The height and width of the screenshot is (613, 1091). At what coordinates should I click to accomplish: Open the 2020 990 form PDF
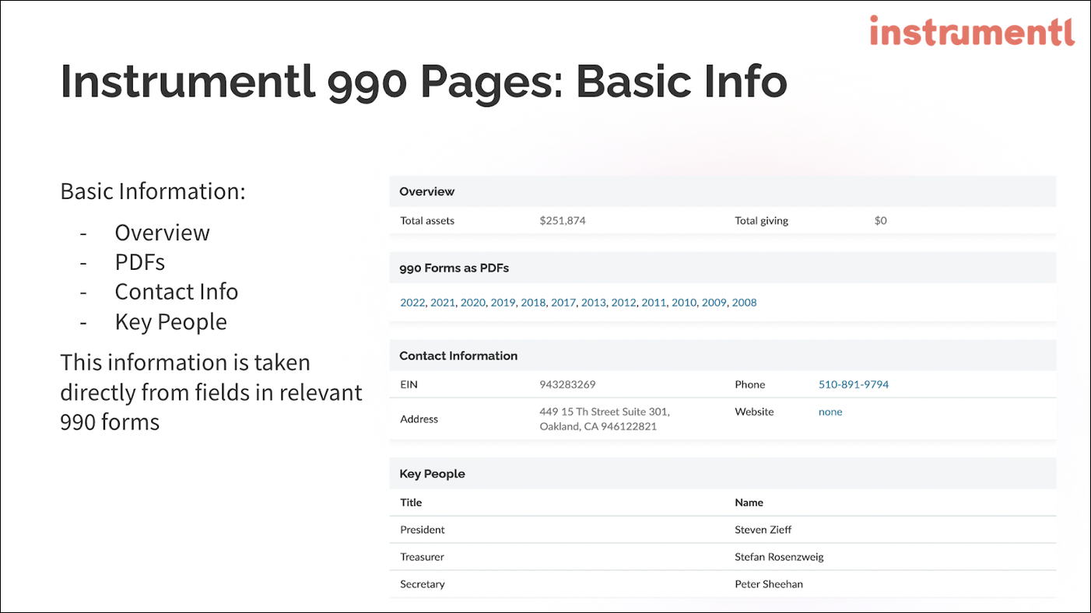(x=472, y=303)
